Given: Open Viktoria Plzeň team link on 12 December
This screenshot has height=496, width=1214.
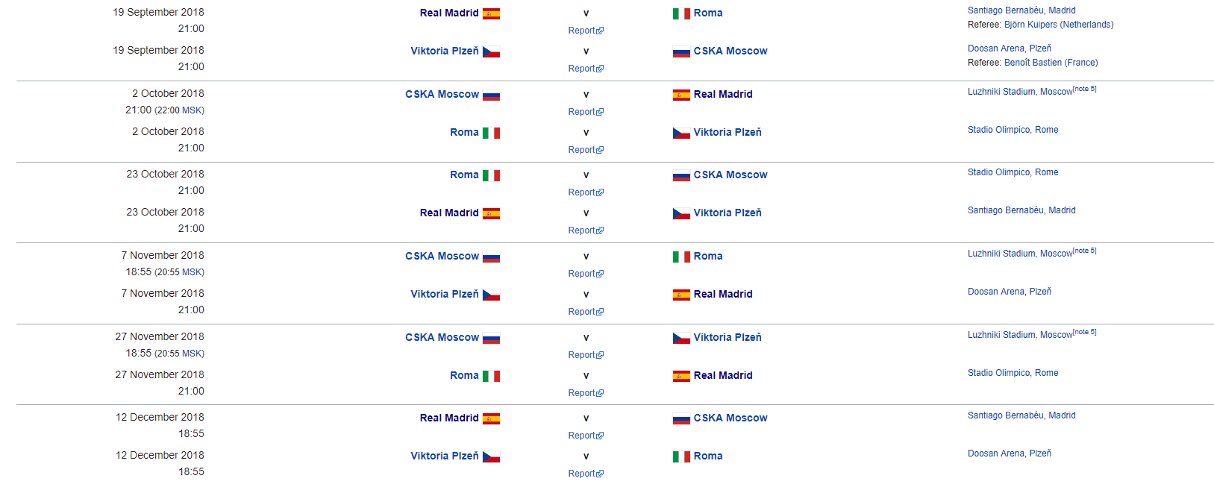Looking at the screenshot, I should tap(445, 456).
